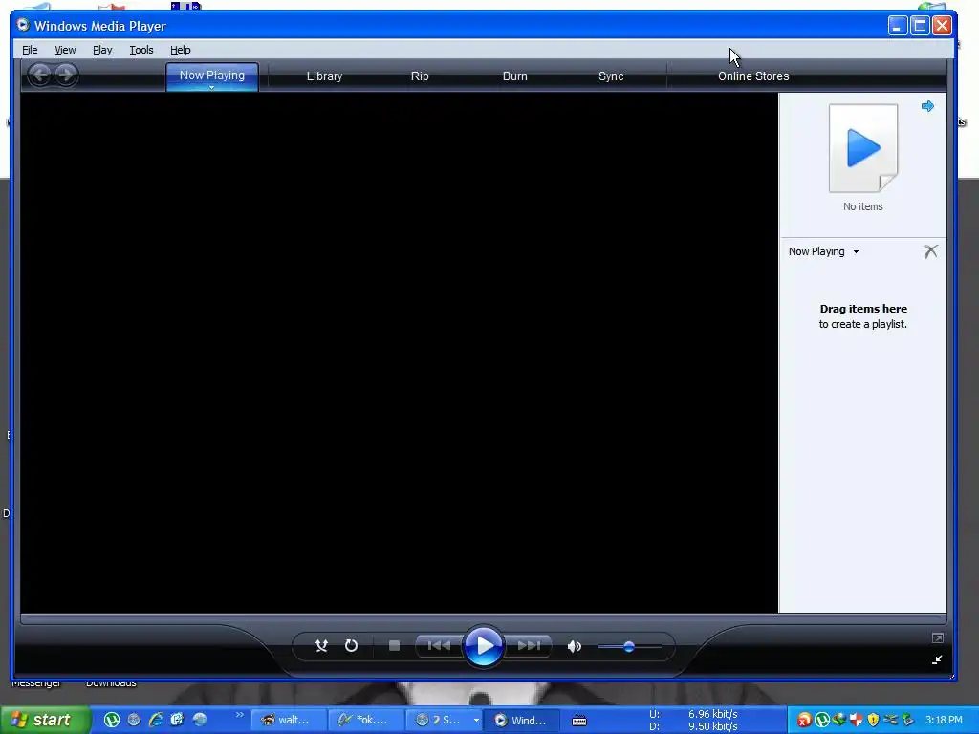Switch to the Library tab
This screenshot has width=979, height=734.
(x=325, y=76)
